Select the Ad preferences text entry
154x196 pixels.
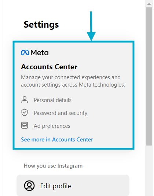click(52, 126)
